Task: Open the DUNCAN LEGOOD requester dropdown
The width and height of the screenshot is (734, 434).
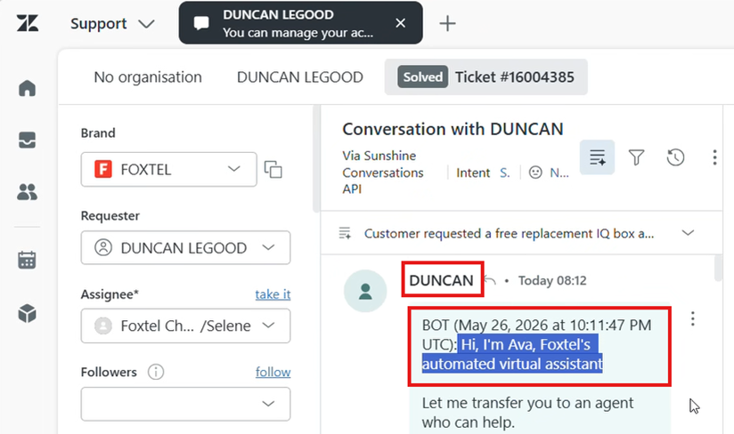Action: 185,247
